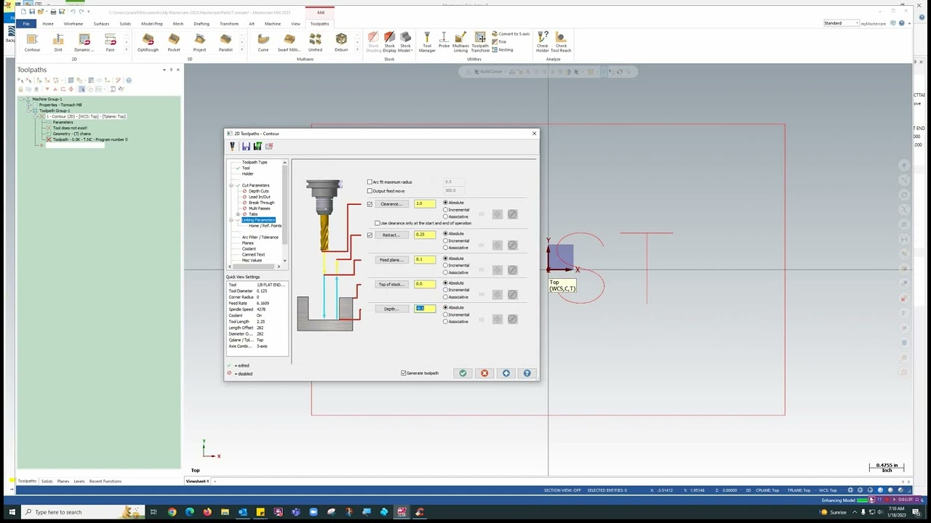Collapse the 1 - Contour (2D) operation node
931x523 pixels.
point(36,116)
